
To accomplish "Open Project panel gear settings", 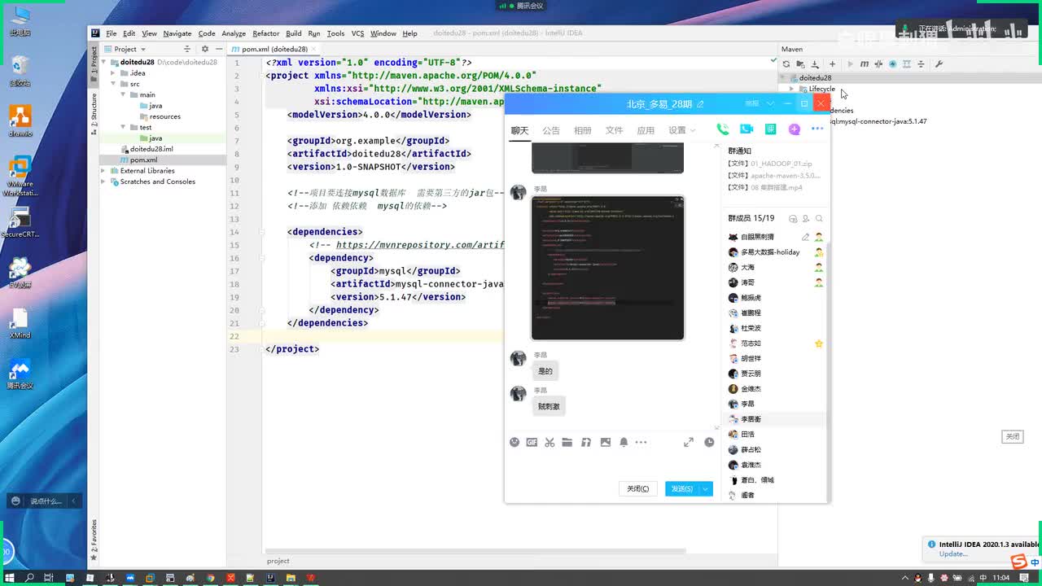I will coord(205,49).
